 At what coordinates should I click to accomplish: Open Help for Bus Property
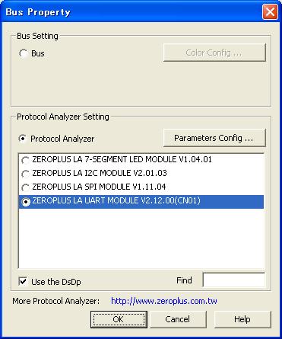pyautogui.click(x=242, y=319)
